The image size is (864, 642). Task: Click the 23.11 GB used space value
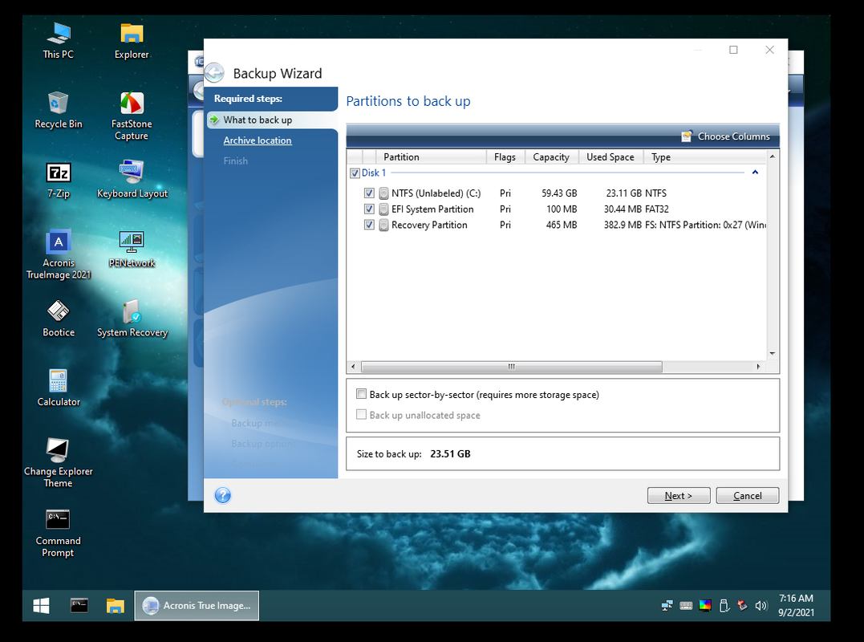coord(624,193)
